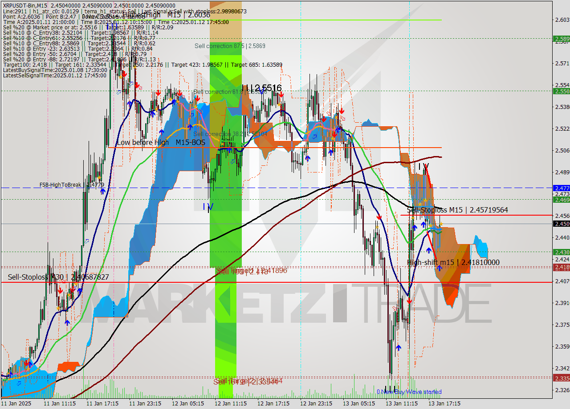This screenshot has height=409, width=570.
Task: Click the '12 Jan 11:15' time axis label
Action: 231,404
